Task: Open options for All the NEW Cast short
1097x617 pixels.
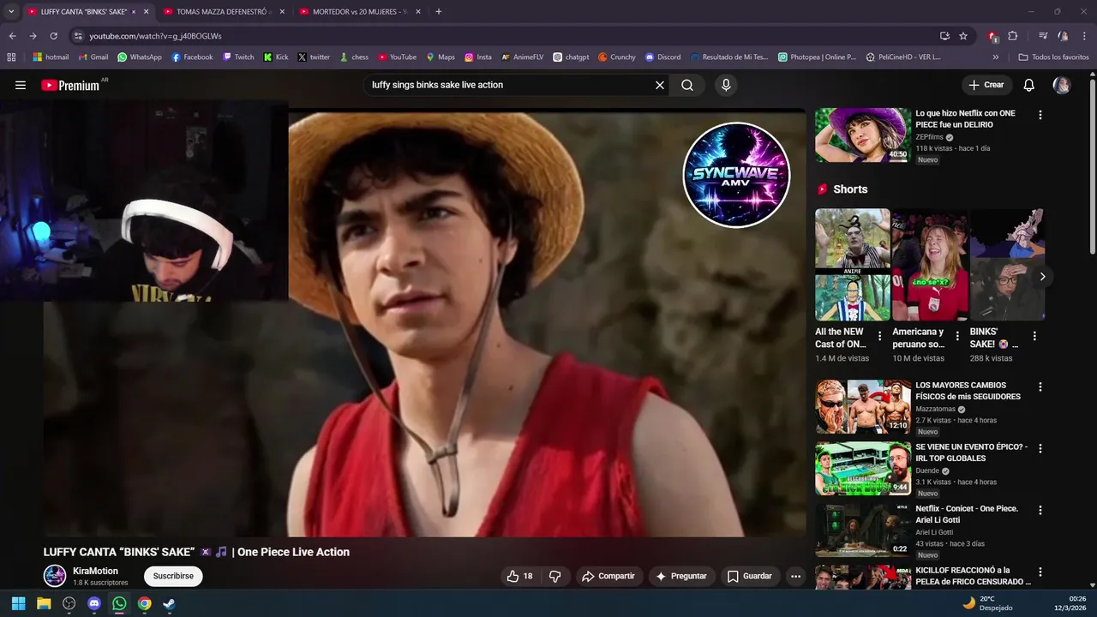Action: pos(879,336)
